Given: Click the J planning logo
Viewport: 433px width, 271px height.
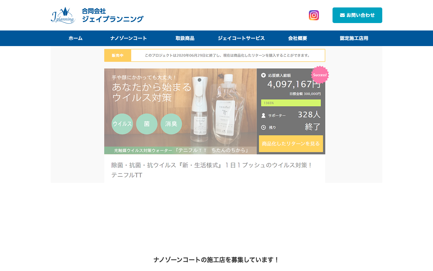Looking at the screenshot, I should coord(63,15).
